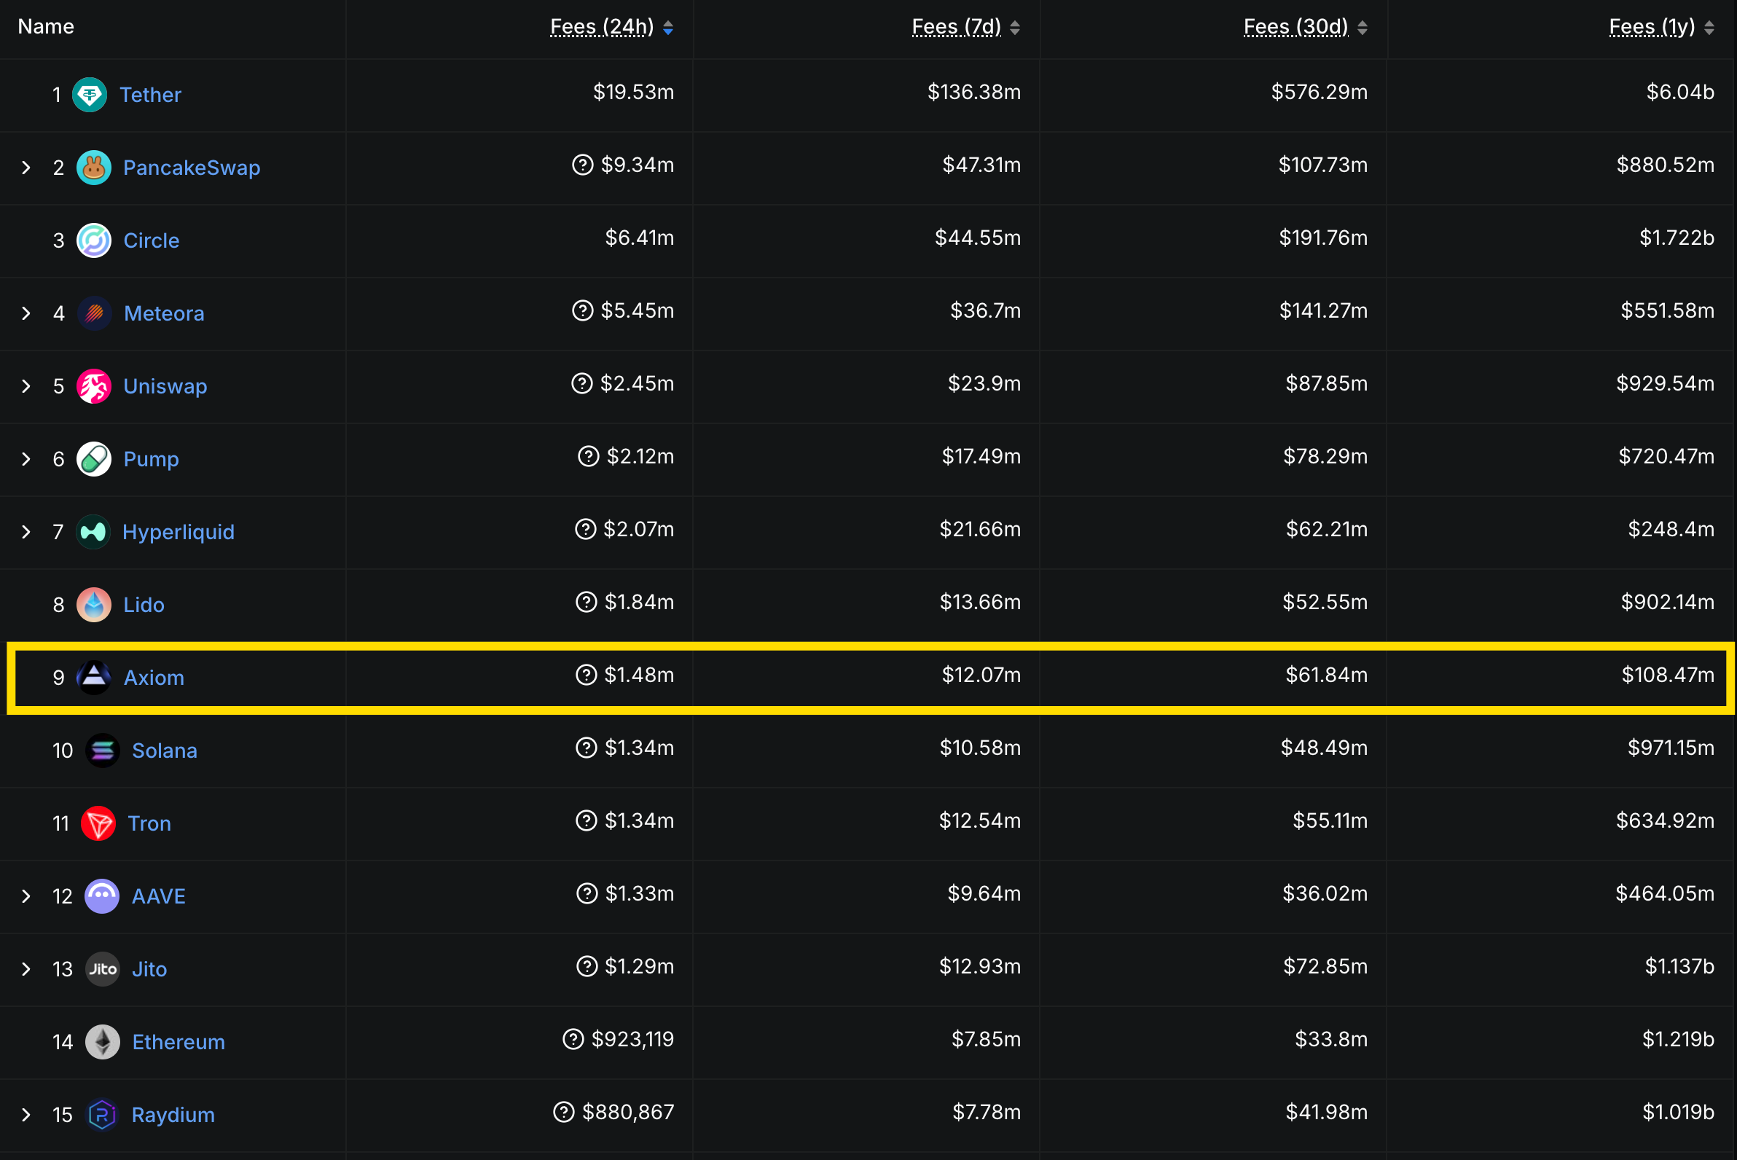
Task: Click the Circle protocol logo icon
Action: (x=94, y=240)
